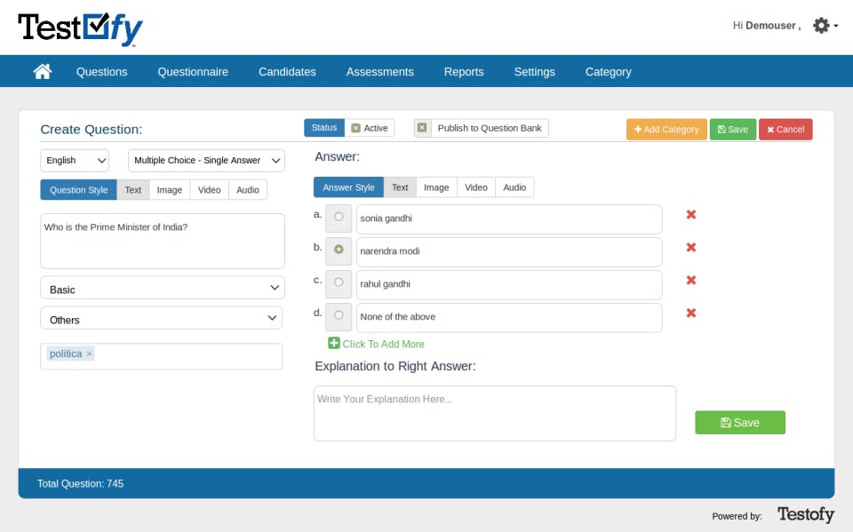
Task: Toggle the Active status checkbox
Action: 355,129
